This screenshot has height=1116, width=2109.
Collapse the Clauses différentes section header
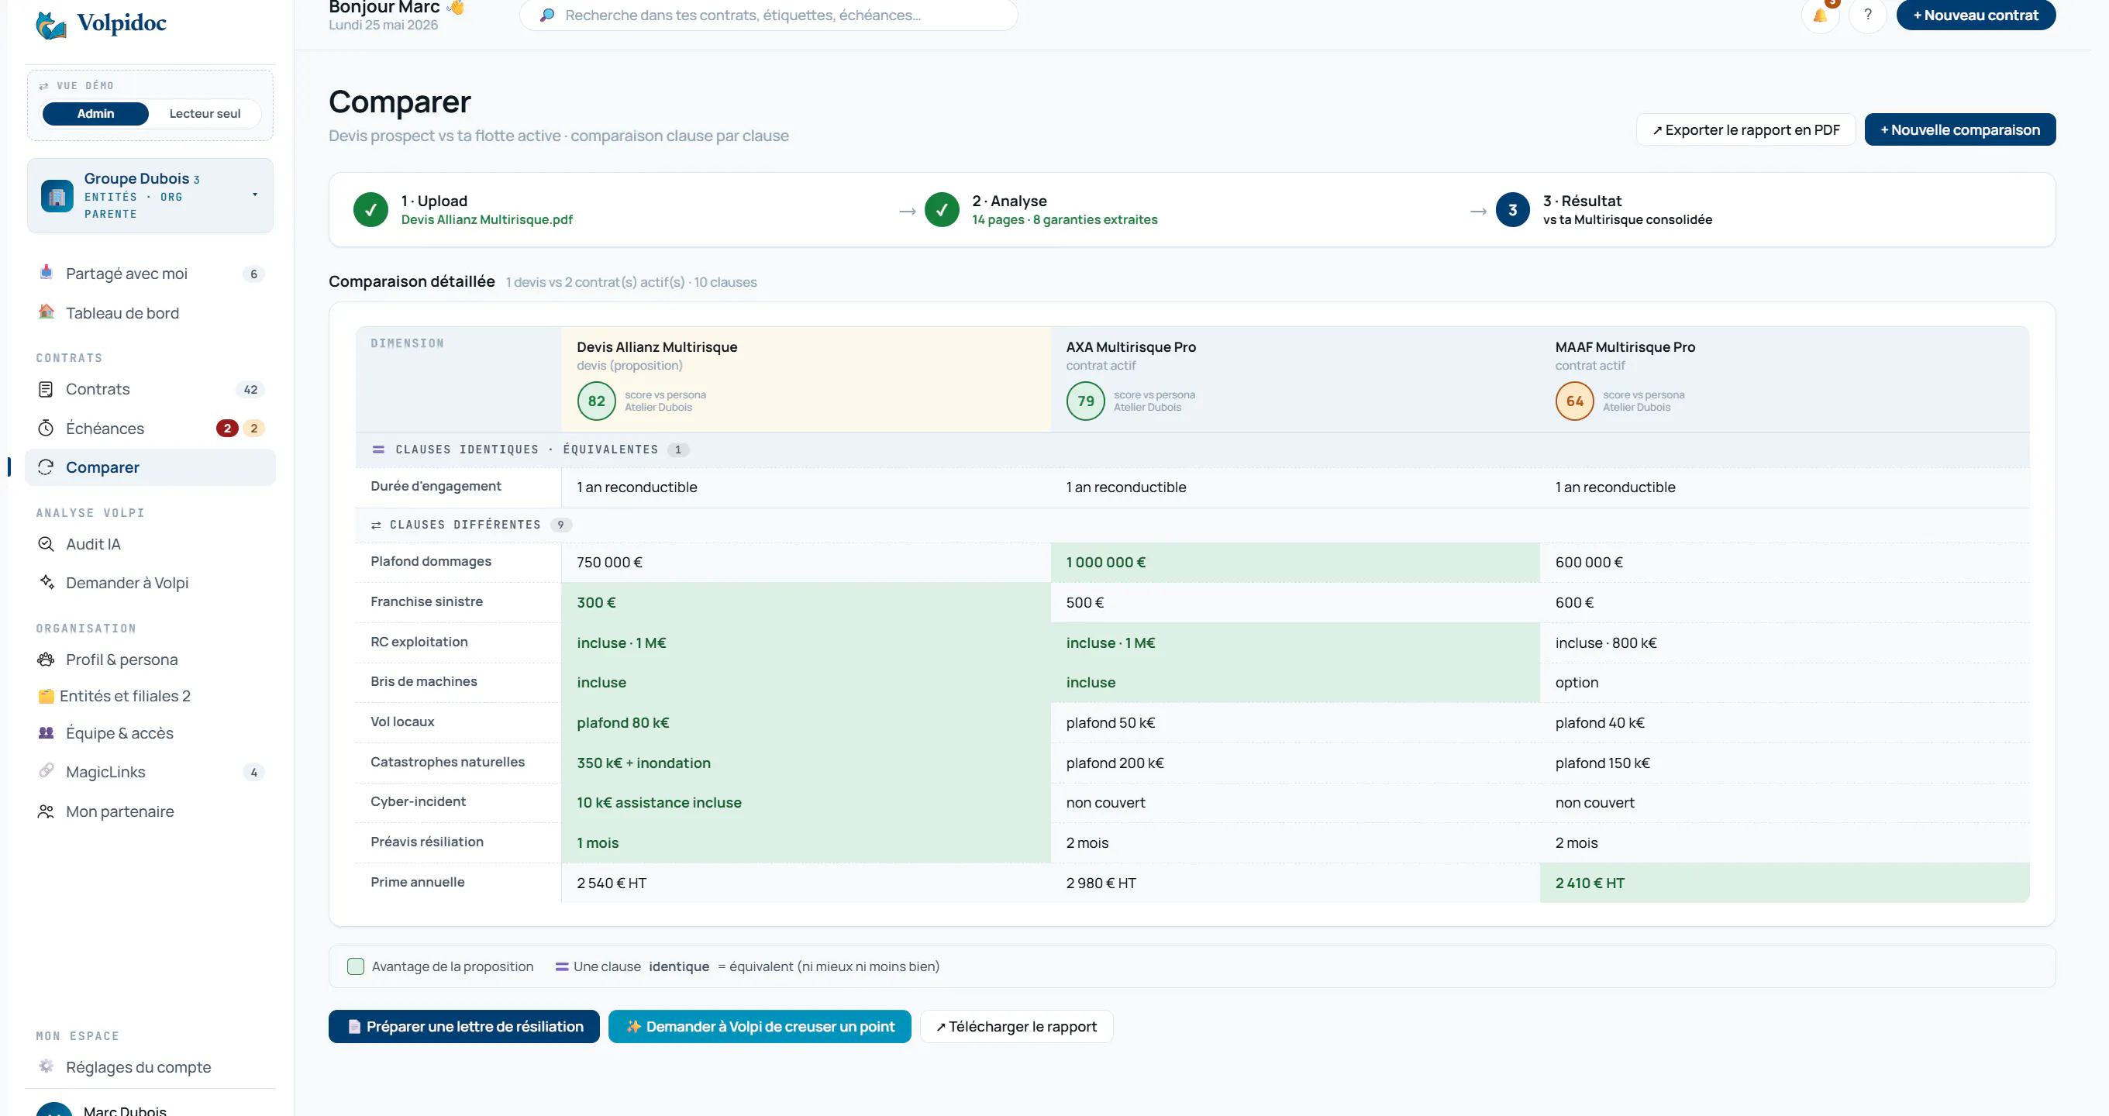(x=1192, y=525)
